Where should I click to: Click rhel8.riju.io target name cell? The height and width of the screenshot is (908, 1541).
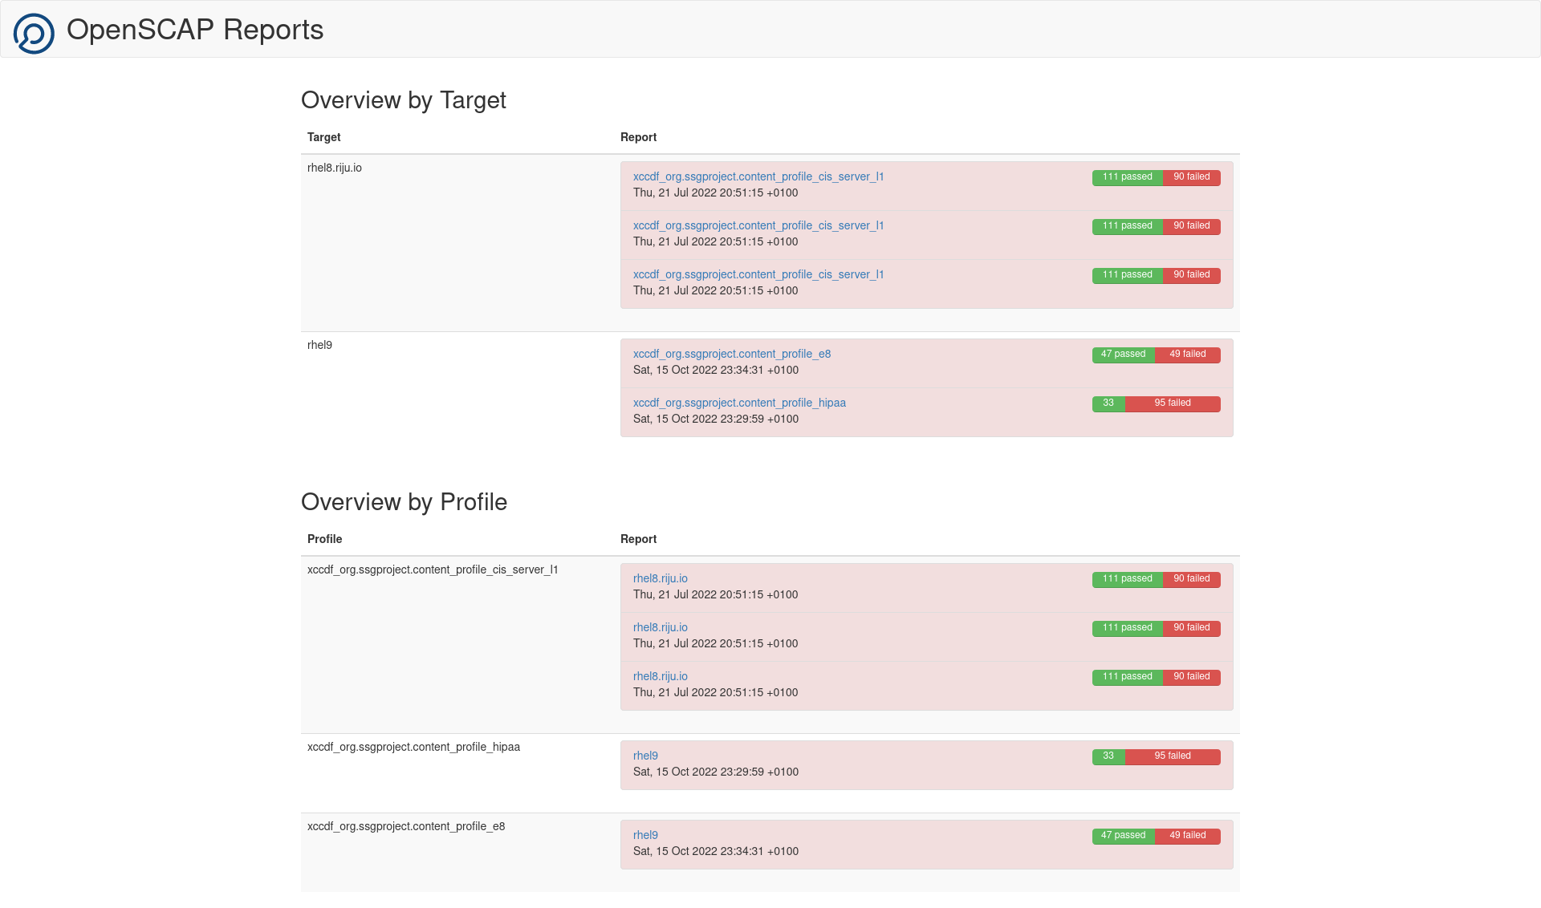[x=334, y=168]
